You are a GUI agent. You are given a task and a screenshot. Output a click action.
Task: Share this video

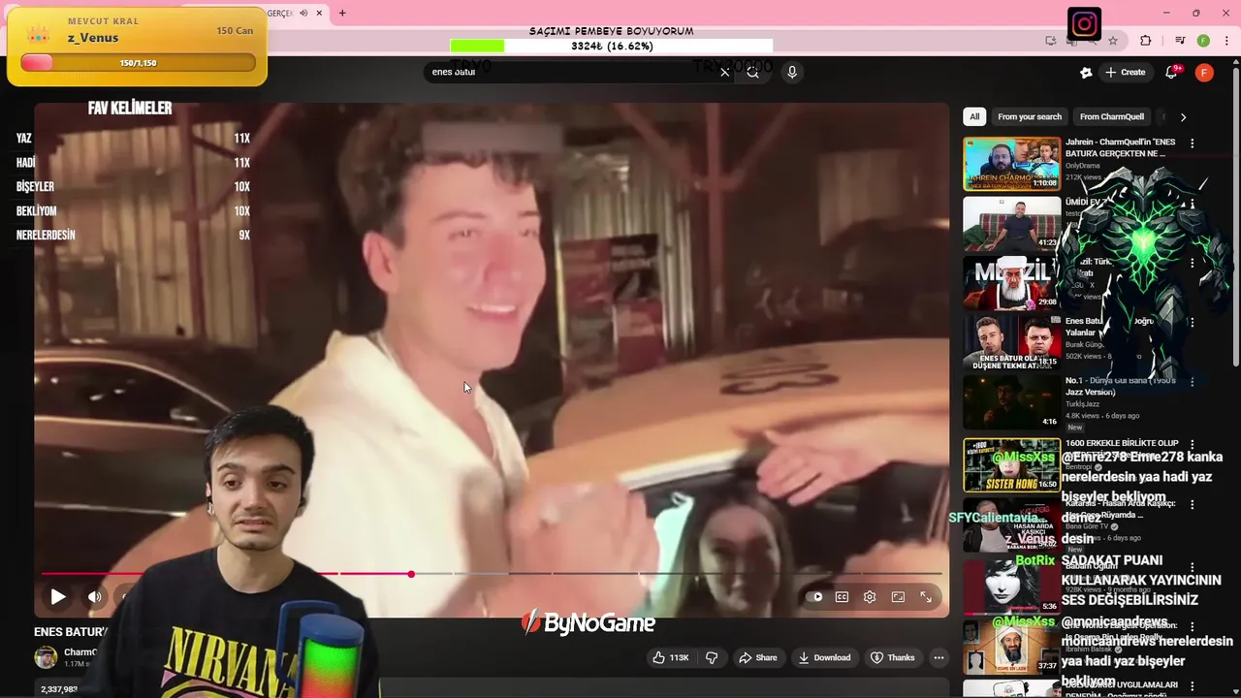click(757, 657)
